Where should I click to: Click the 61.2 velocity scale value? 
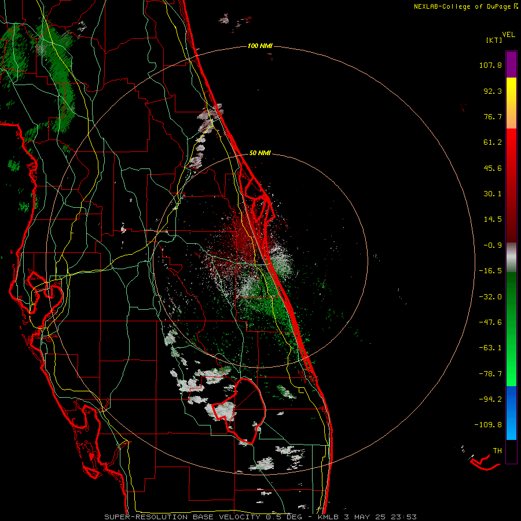[493, 142]
